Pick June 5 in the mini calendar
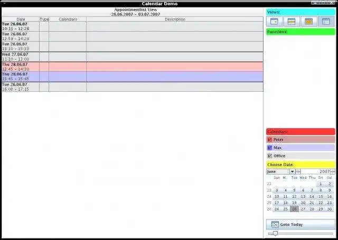This screenshot has width=338, height=240. (294, 190)
